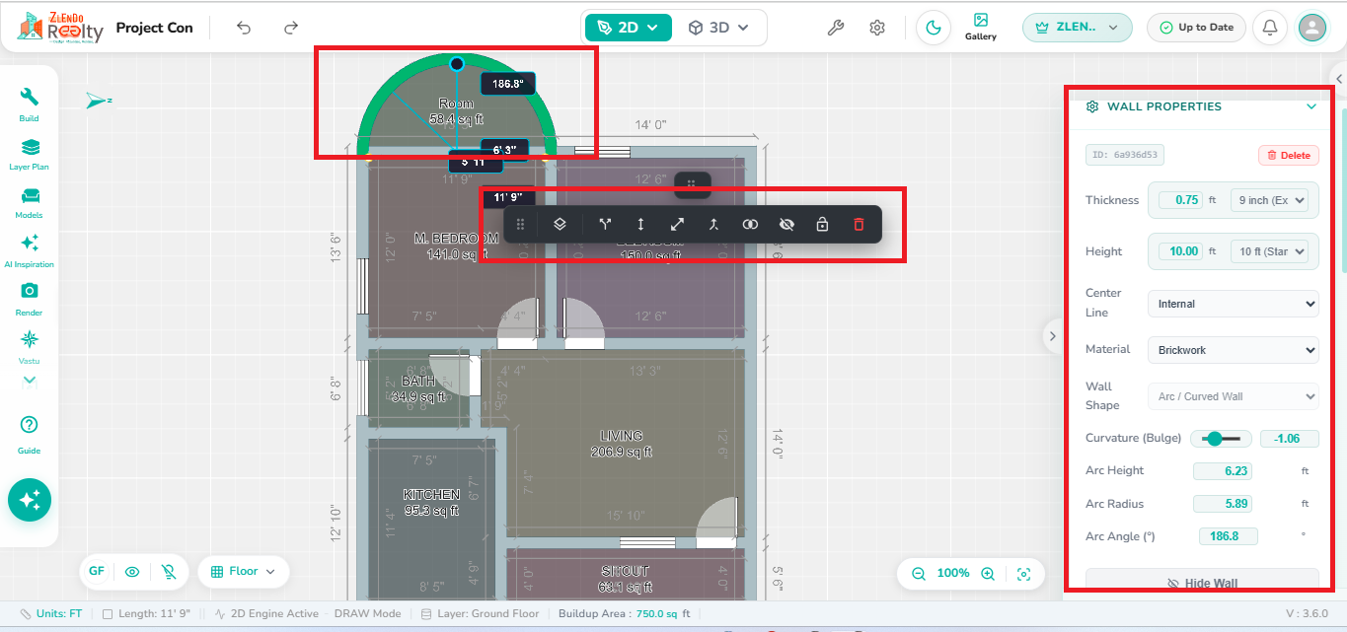Click the diagonal double-arrow icon in floating toolbar
Screen dimensions: 1347x632
[677, 224]
